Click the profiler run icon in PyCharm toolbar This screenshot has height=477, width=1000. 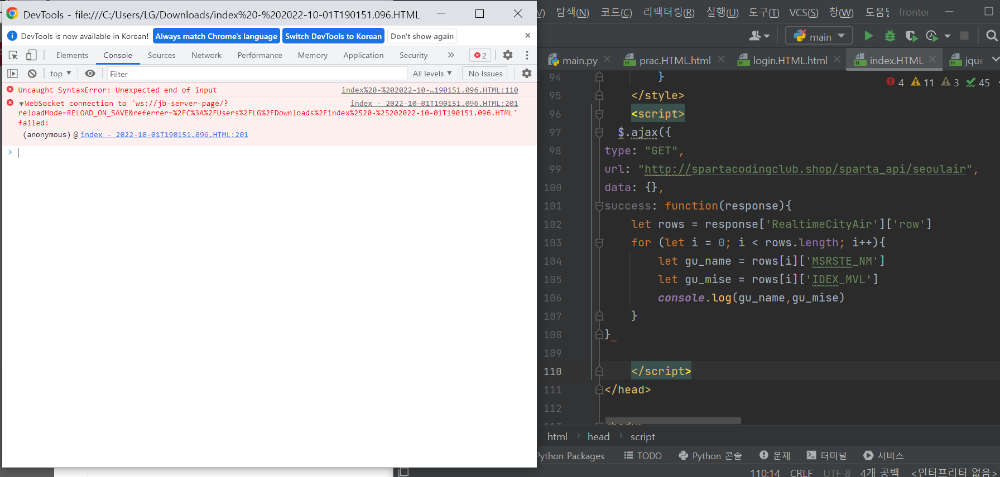click(931, 36)
